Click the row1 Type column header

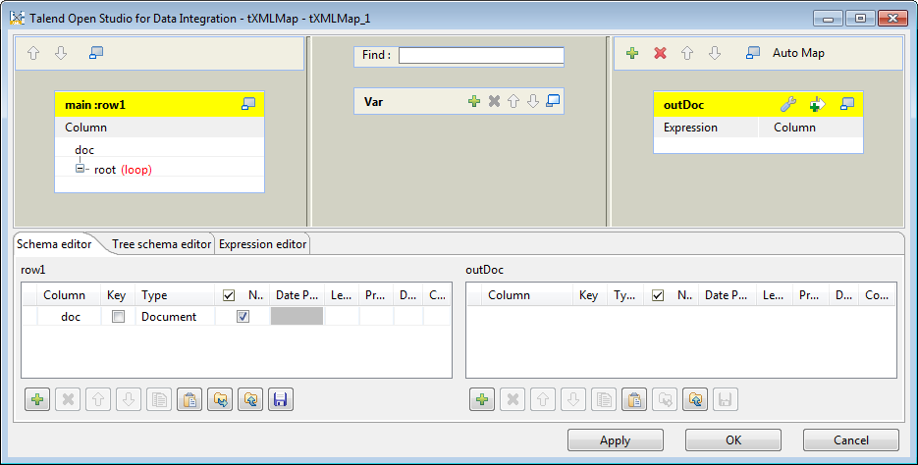pos(175,295)
